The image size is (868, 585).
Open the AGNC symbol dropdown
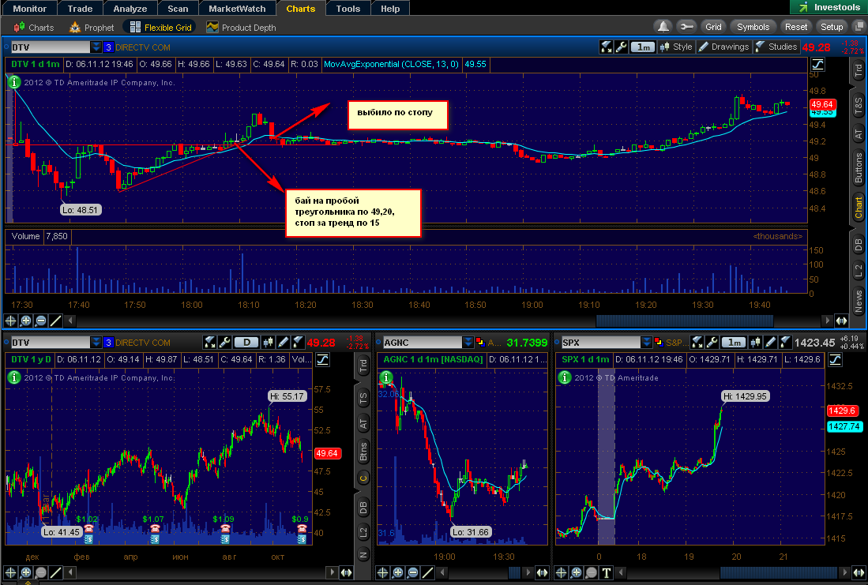[x=468, y=343]
